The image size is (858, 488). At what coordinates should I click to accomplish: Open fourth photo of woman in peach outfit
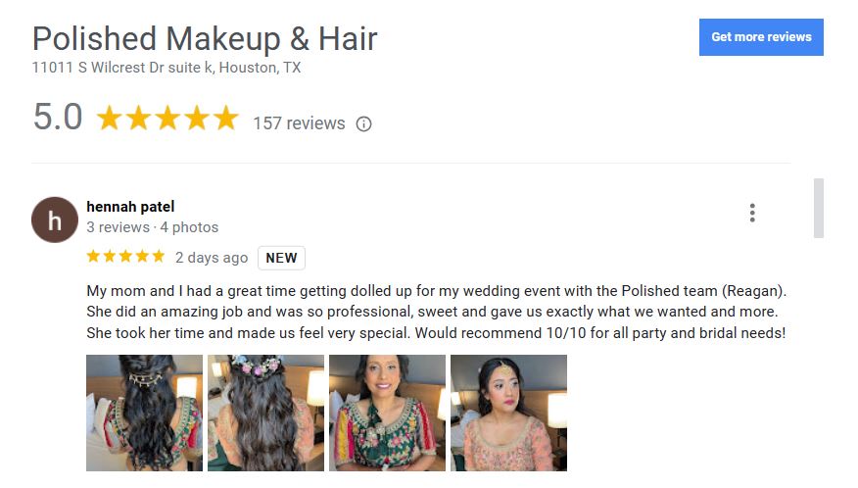509,413
